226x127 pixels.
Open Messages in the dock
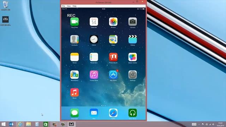(75, 113)
